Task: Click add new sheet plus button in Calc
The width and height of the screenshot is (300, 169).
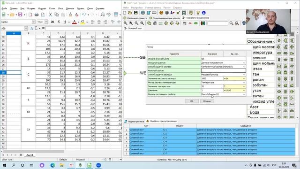Action: pyautogui.click(x=21, y=155)
